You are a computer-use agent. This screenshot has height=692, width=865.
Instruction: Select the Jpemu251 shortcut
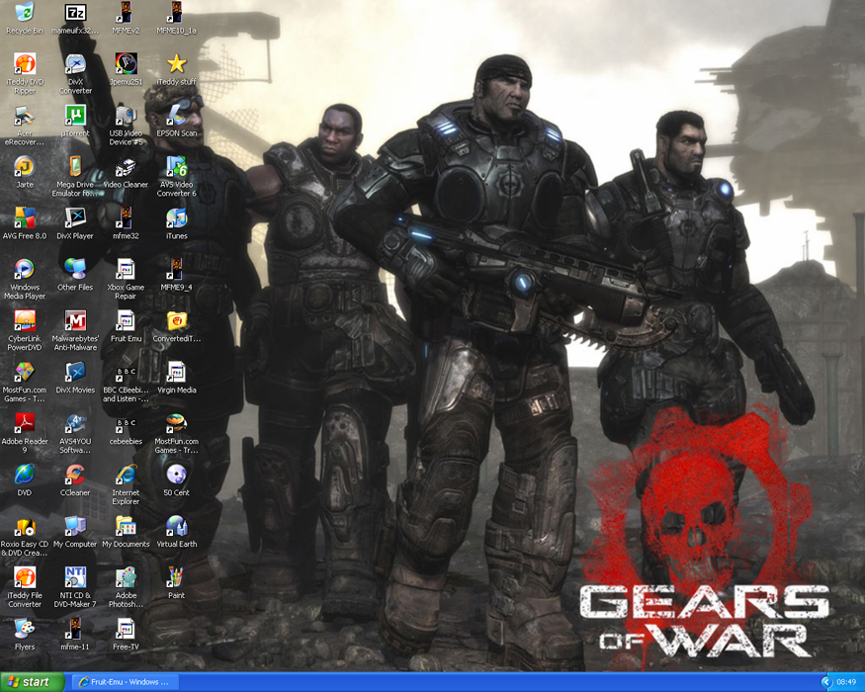[x=126, y=63]
